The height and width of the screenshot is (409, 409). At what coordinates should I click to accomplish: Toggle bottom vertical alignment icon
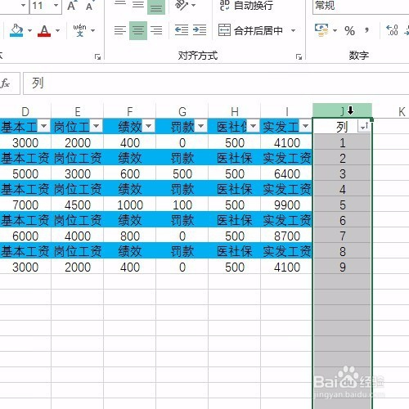(x=156, y=7)
